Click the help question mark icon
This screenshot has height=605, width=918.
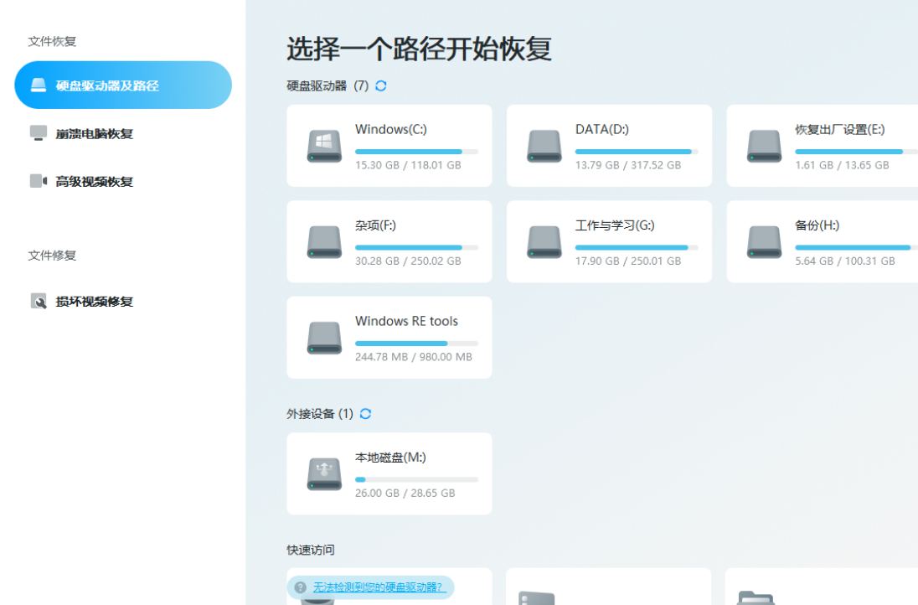[301, 587]
